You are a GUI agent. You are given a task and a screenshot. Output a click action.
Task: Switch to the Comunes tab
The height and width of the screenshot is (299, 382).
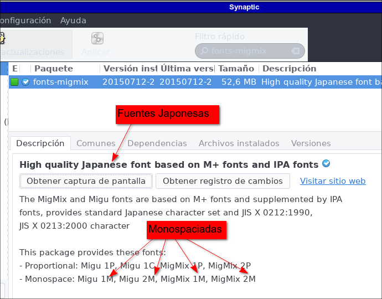(x=96, y=143)
